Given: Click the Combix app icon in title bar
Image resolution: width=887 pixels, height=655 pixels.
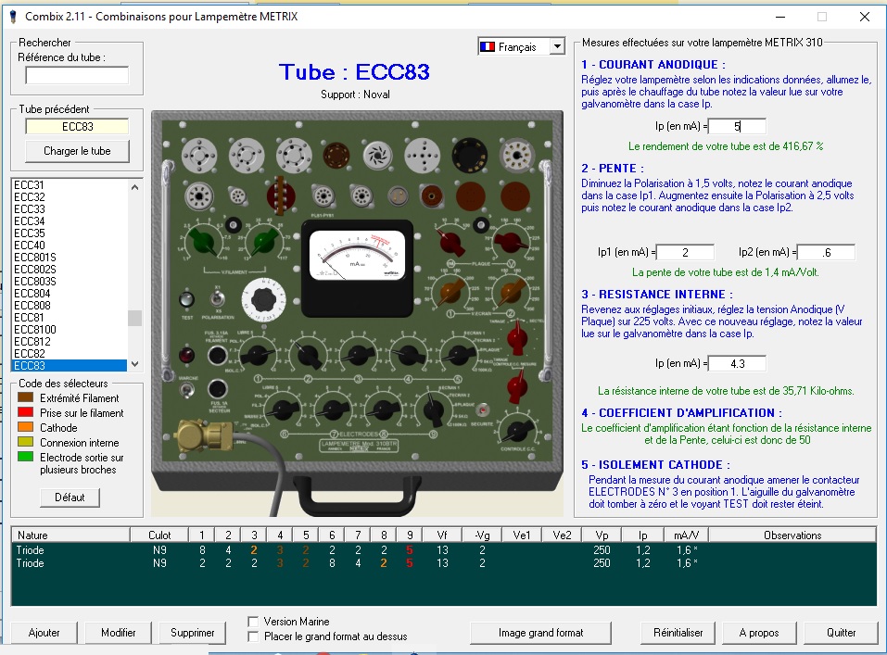Looking at the screenshot, I should 14,17.
